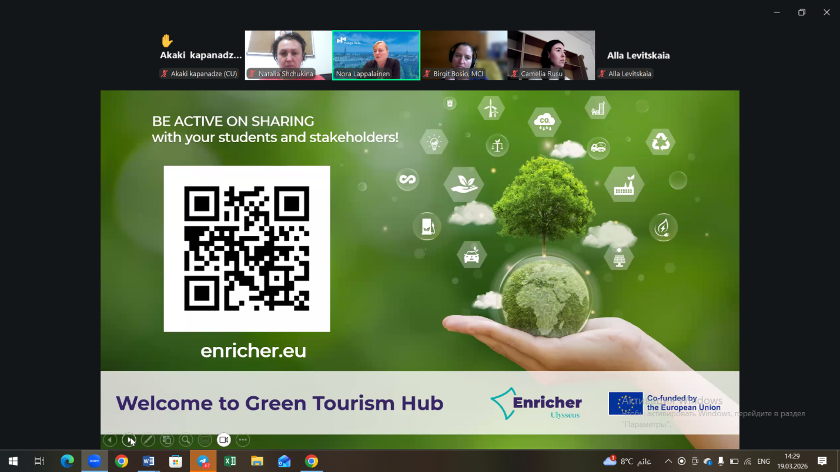Activate the slide zoom magnifier
The width and height of the screenshot is (840, 472).
point(186,440)
